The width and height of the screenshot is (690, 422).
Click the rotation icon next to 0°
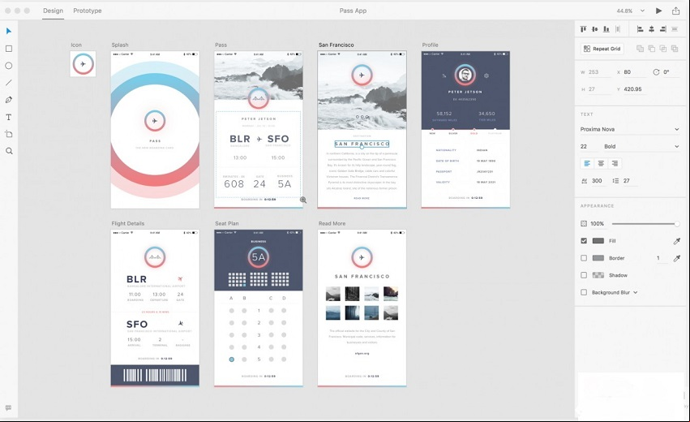click(656, 71)
